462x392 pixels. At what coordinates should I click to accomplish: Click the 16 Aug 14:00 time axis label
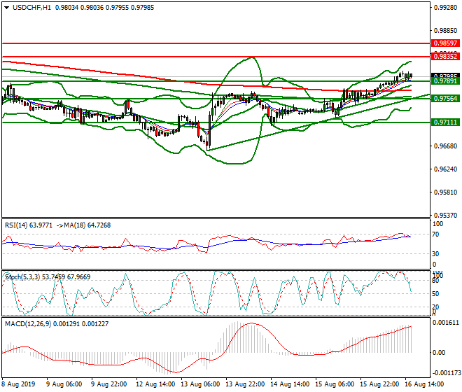[424, 384]
